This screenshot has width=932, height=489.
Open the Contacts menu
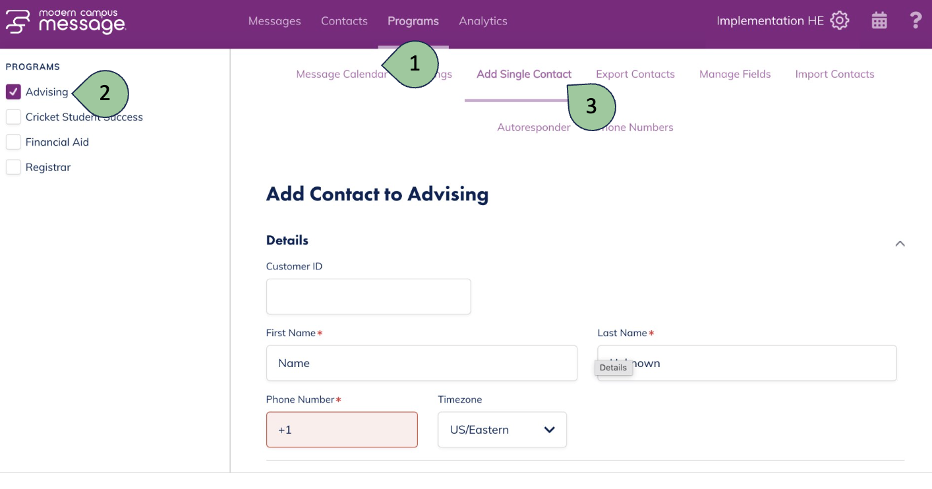[x=344, y=21]
